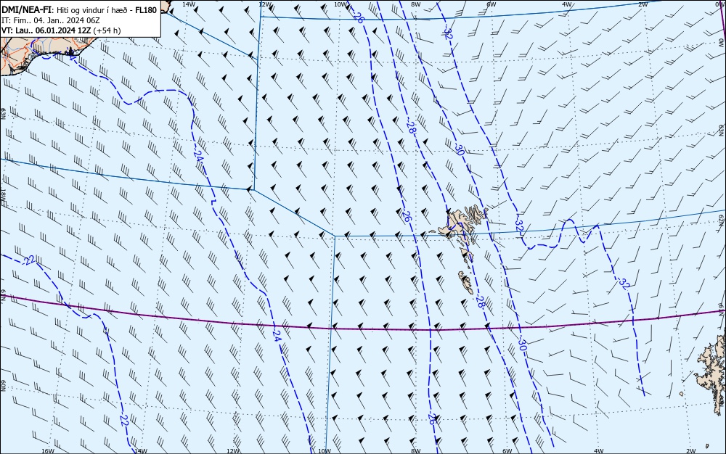Image resolution: width=726 pixels, height=454 pixels.
Task: Click the 16W longitude label on bottom edge
Action: (48, 451)
